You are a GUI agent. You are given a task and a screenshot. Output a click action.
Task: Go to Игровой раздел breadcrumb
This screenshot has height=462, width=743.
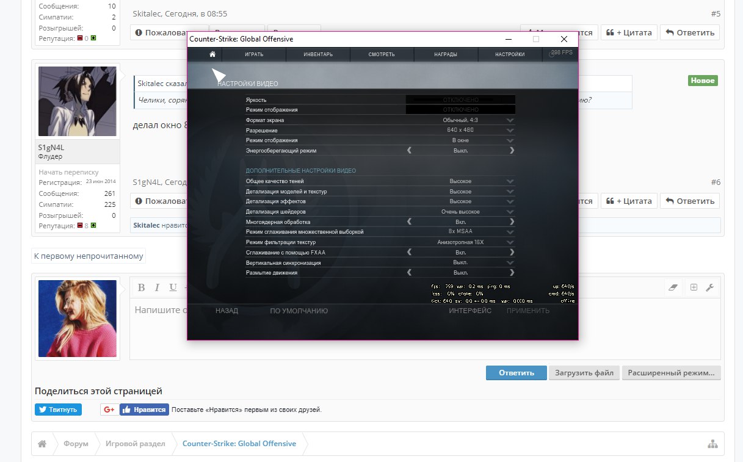(x=136, y=444)
